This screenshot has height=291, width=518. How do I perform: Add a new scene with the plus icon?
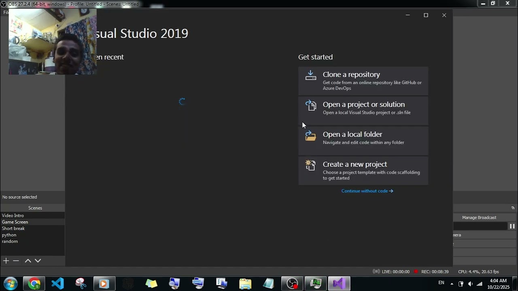tap(6, 261)
